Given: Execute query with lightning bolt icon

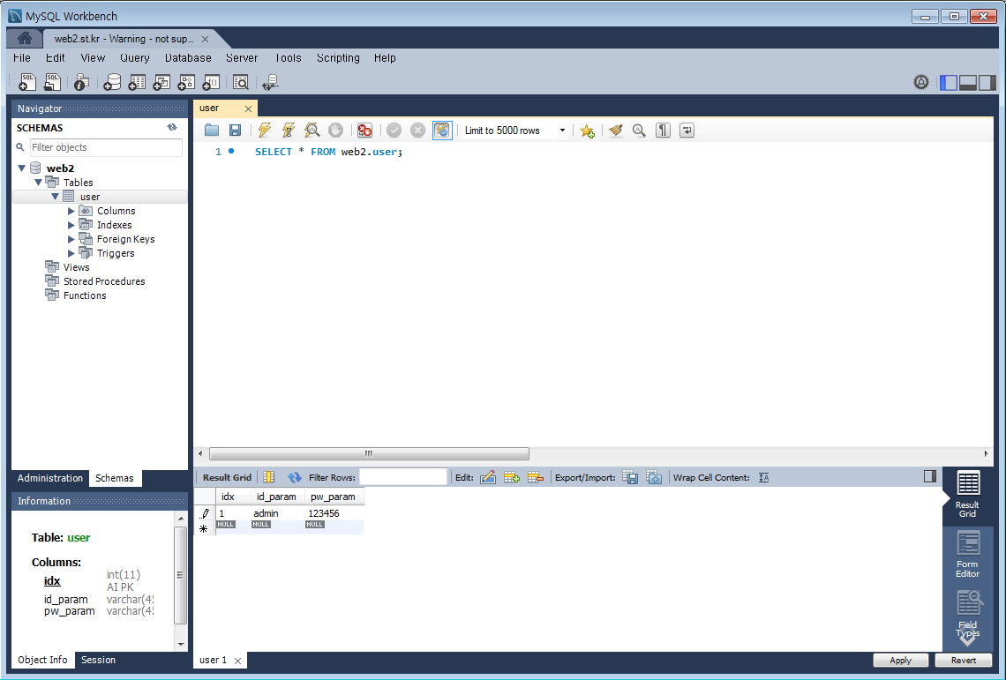Looking at the screenshot, I should pos(265,131).
